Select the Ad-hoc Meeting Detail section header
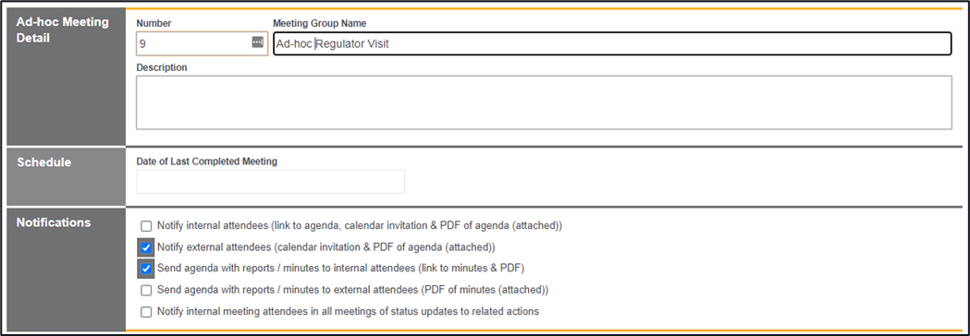 [63, 30]
